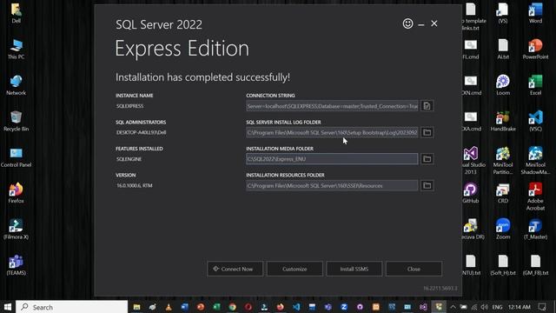The image size is (556, 313).
Task: Select the Control Panel desktop icon
Action: pos(16,157)
